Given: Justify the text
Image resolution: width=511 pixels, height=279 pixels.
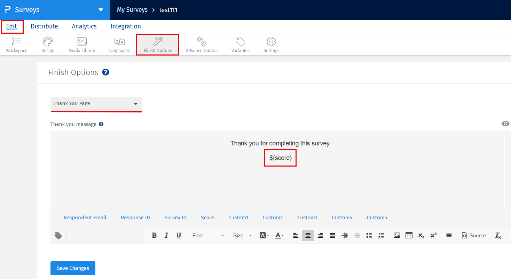Looking at the screenshot, I should pos(332,235).
